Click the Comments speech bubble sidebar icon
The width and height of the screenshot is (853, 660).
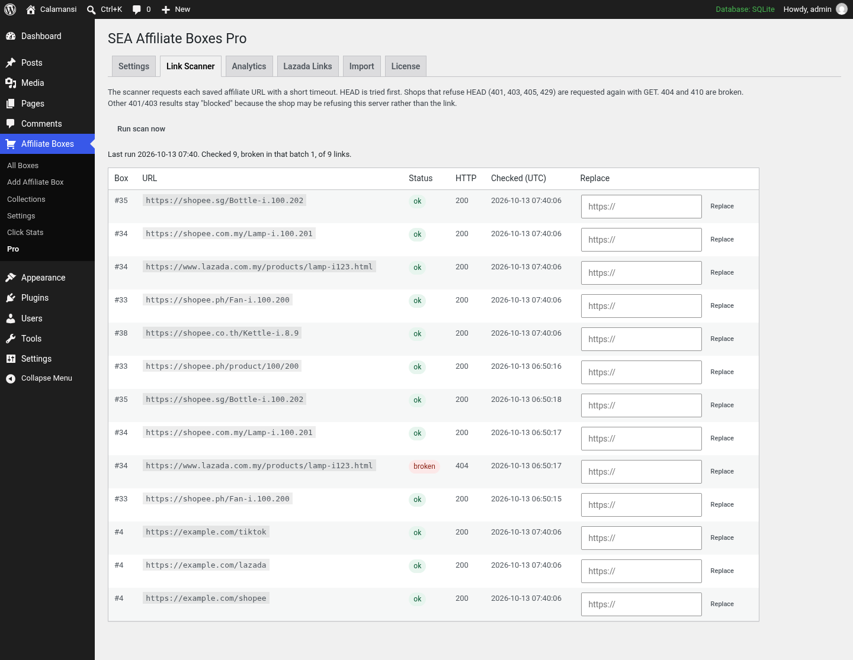(11, 124)
